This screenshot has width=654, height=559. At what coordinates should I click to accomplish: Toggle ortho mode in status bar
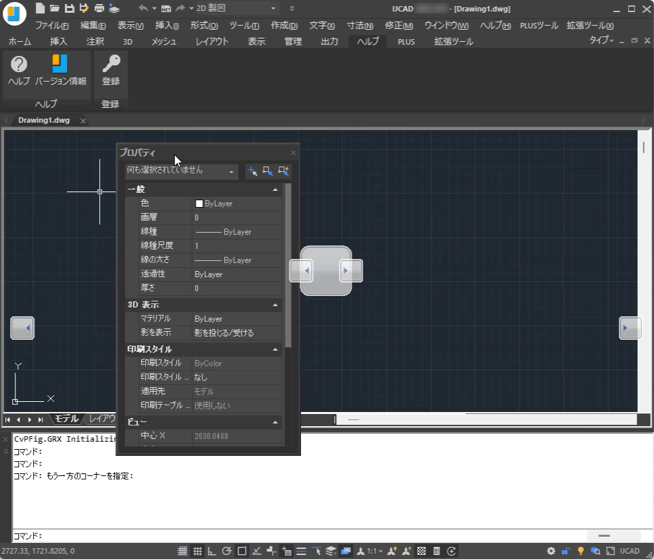[x=212, y=551]
